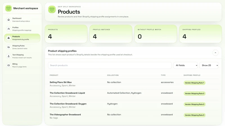Click Videographer Snowboard's Vendor Shipping Rate 3 badge
Viewport: 225px width, 126px height.
pos(195,115)
